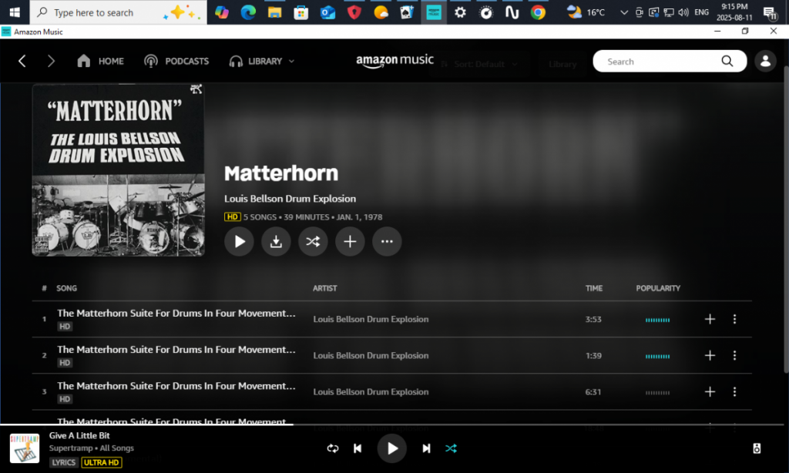Open artist link on track 2 row

[x=371, y=355]
